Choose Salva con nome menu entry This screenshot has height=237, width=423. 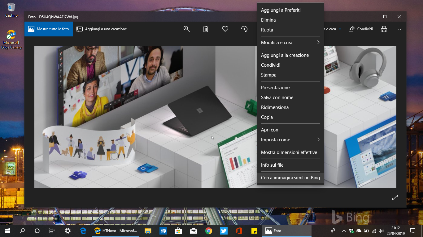point(290,98)
